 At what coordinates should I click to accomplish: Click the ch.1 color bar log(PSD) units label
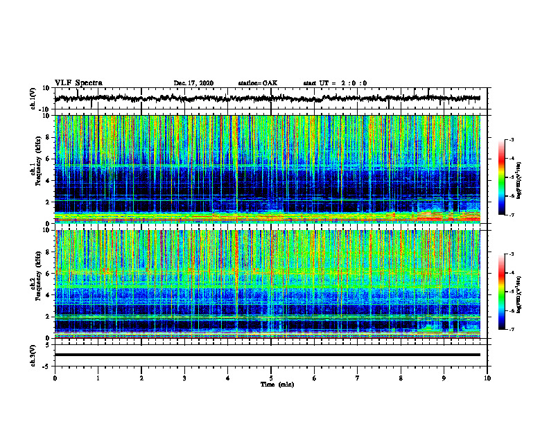(x=518, y=180)
